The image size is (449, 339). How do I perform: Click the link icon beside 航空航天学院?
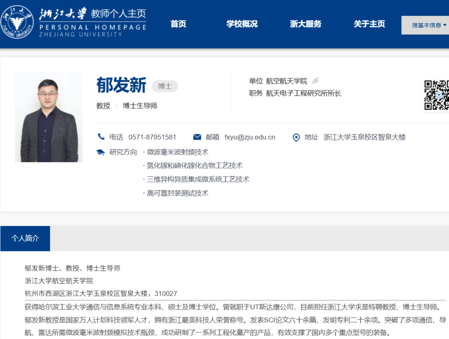click(315, 81)
